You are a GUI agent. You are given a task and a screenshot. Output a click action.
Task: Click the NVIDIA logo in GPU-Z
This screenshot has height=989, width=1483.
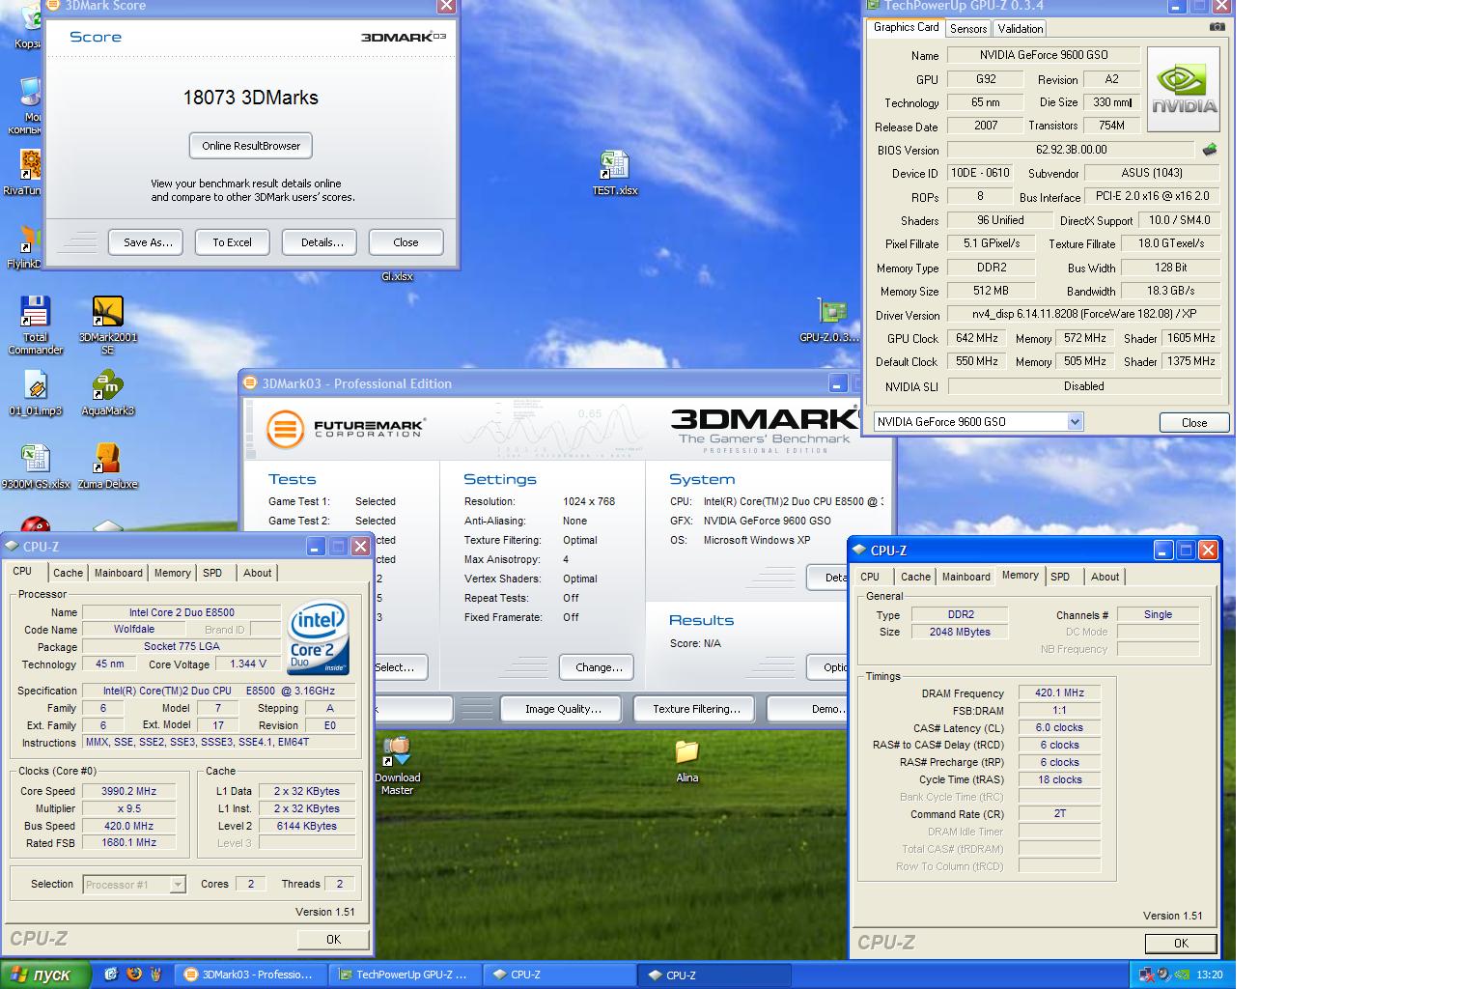[x=1184, y=90]
